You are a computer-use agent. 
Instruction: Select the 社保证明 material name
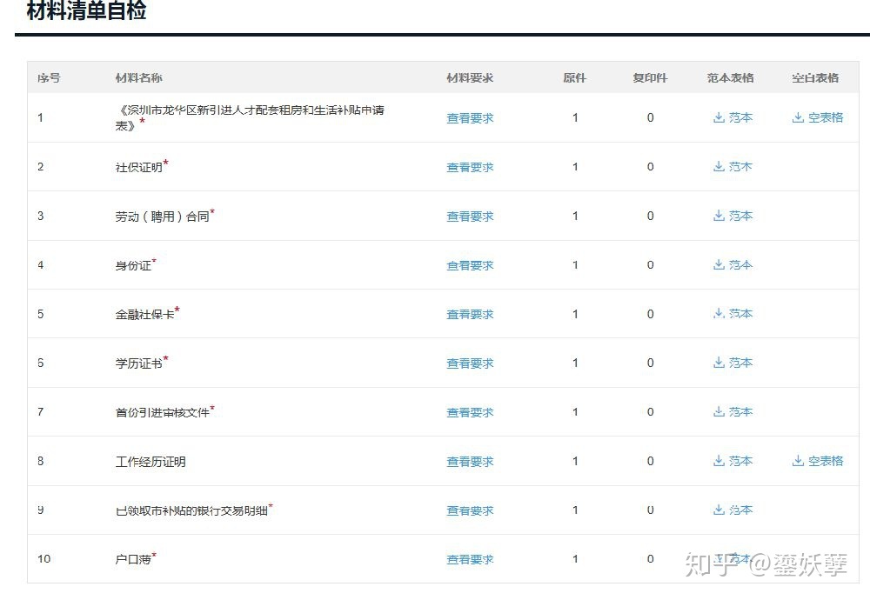pyautogui.click(x=138, y=167)
